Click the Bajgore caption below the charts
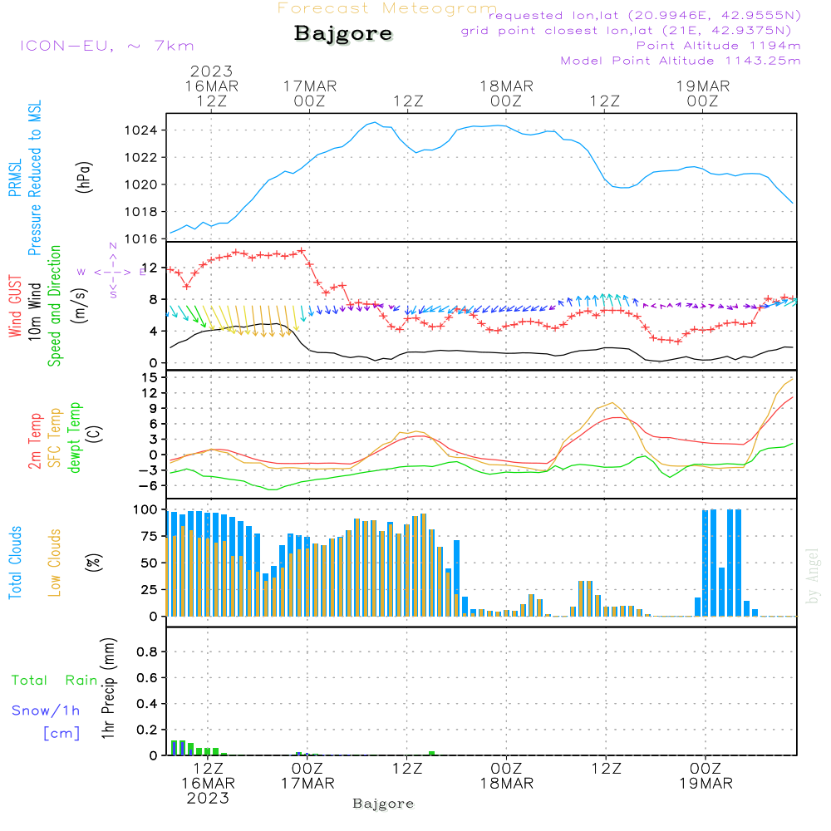Image resolution: width=831 pixels, height=831 pixels. click(383, 804)
